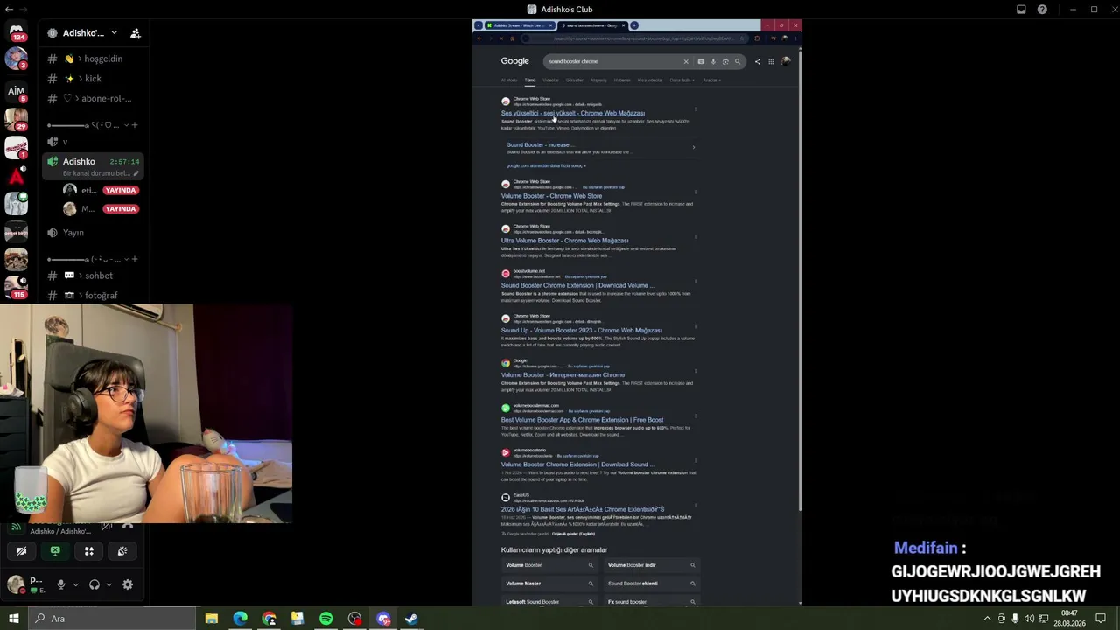Open microphone input options chevron

pos(75,584)
